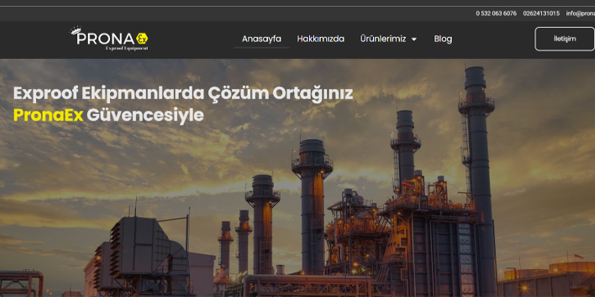Expand the Ürünlerimiz dropdown arrow

click(414, 39)
